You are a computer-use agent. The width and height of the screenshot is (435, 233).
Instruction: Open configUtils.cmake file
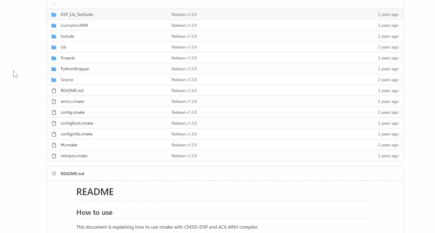tap(76, 134)
